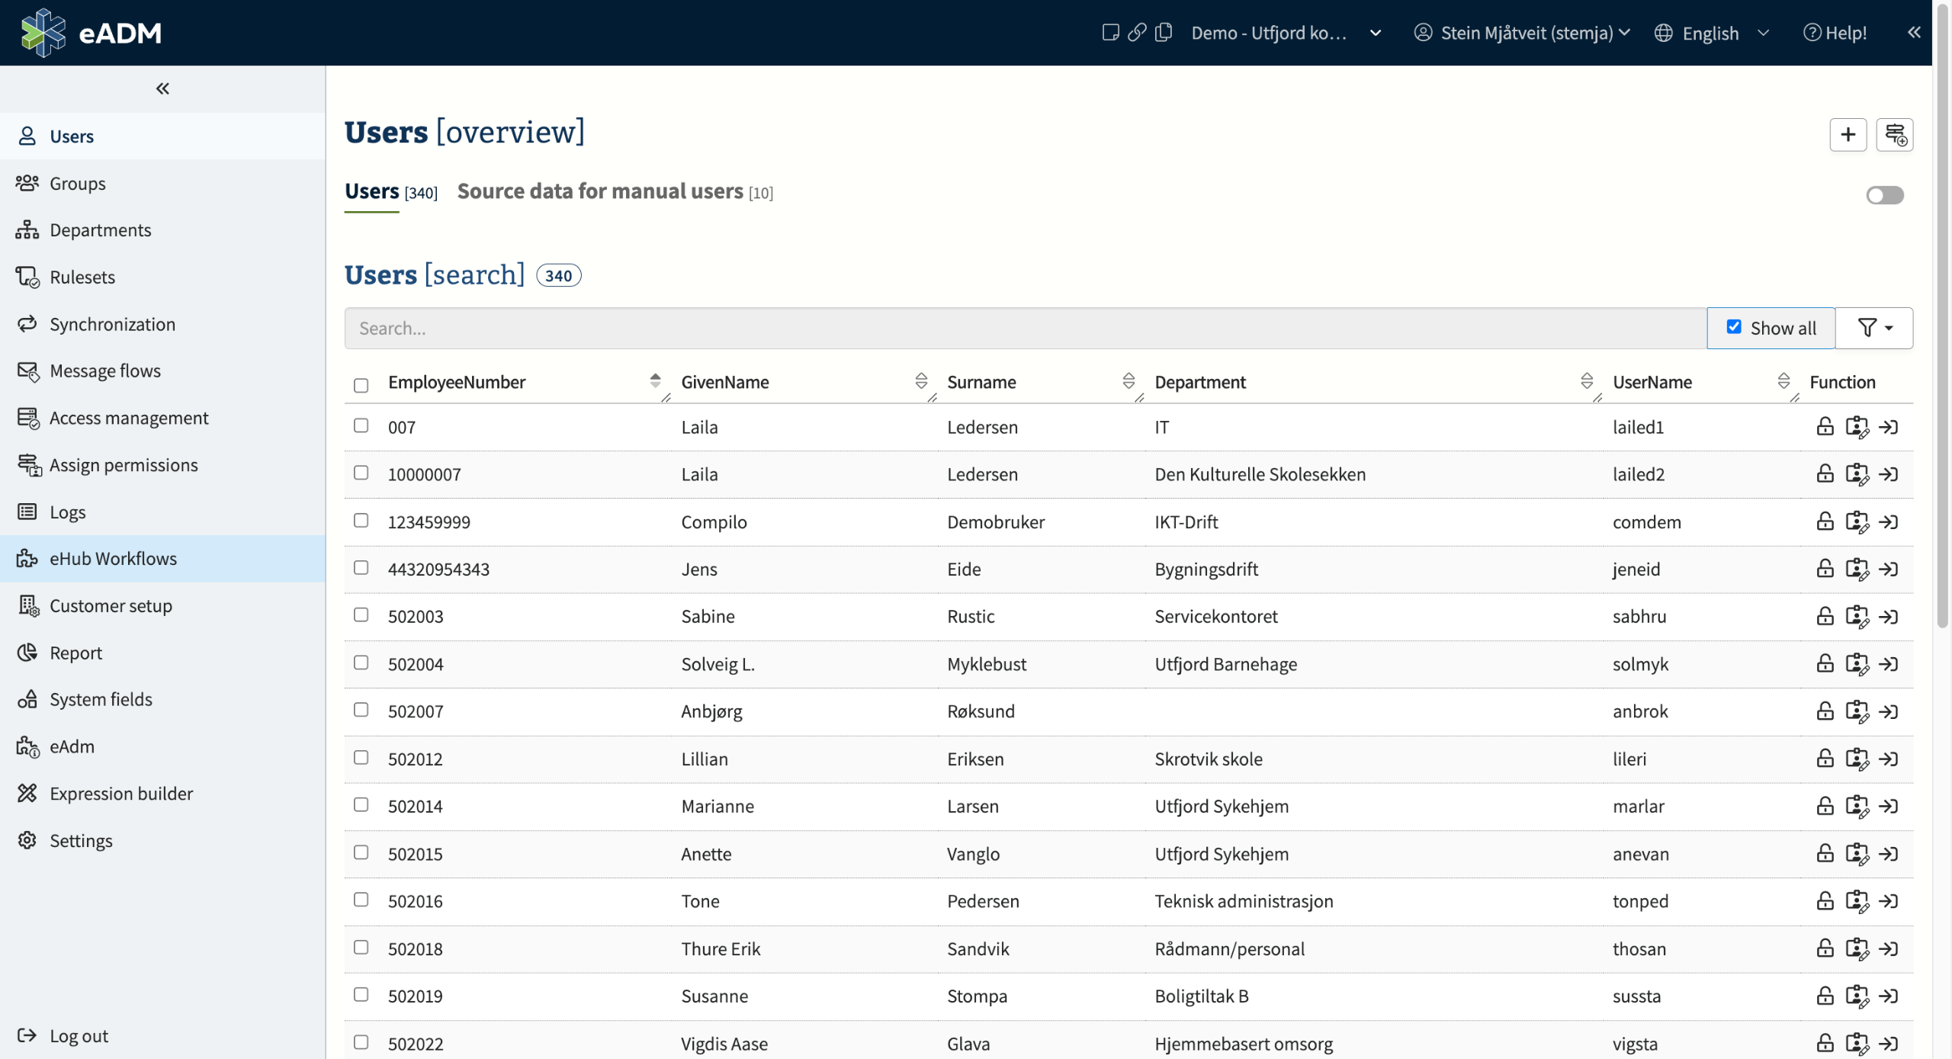
Task: Open the filter funnel dropdown
Action: tap(1873, 328)
